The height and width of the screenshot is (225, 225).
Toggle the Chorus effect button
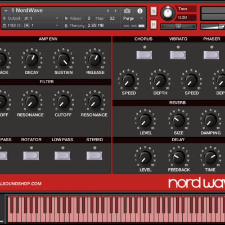tap(144, 55)
